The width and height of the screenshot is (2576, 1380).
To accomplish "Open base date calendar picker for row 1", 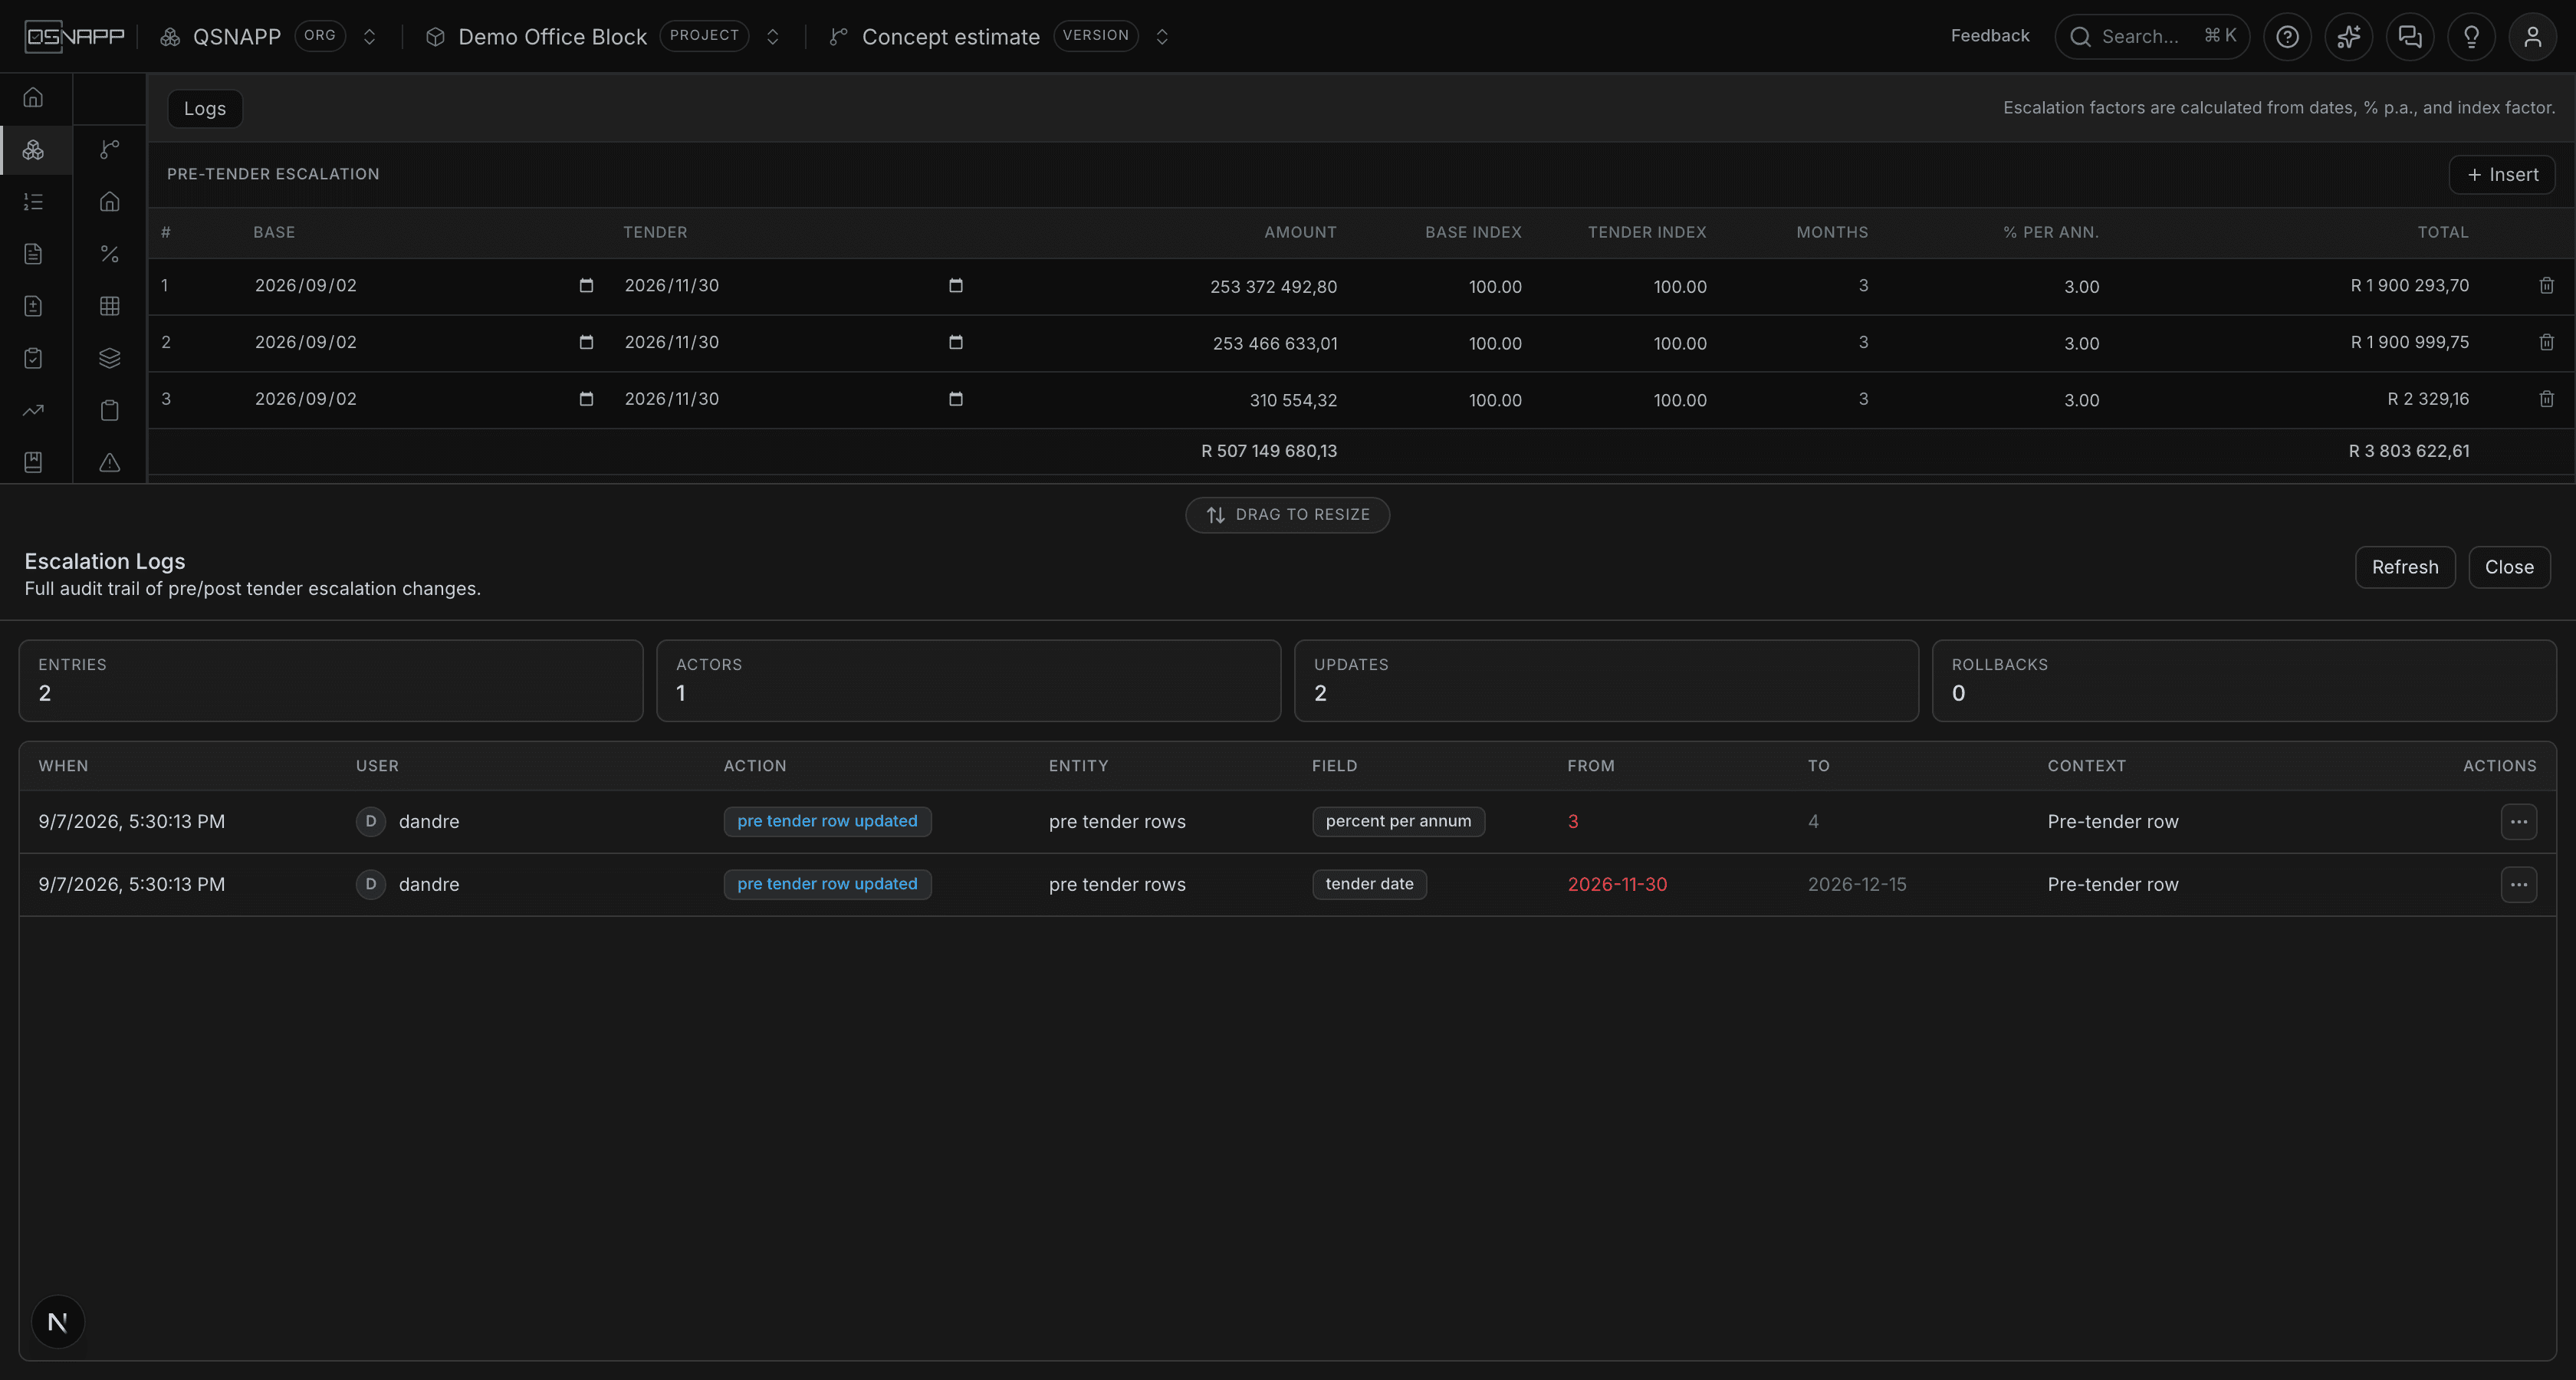I will [586, 286].
